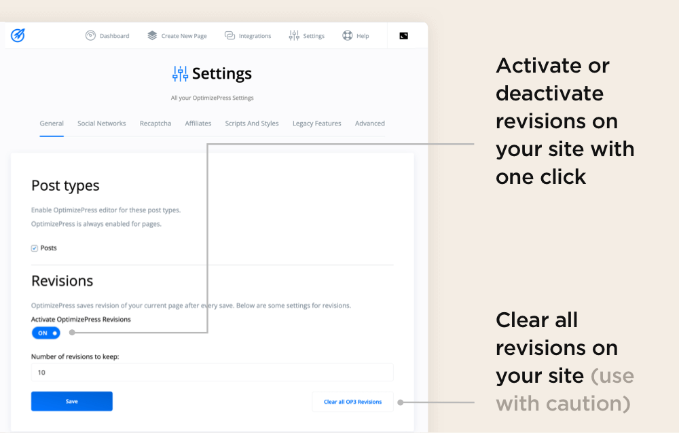
Task: Click the fullscreen toggle icon
Action: point(403,36)
